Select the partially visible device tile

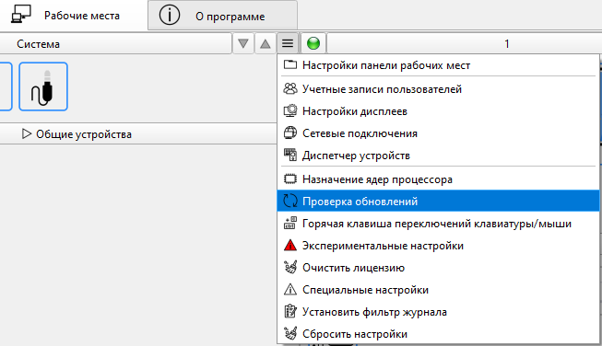(6, 86)
